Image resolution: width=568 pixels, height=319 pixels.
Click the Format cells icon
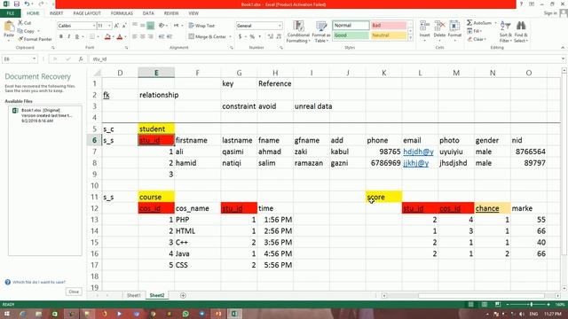[454, 26]
